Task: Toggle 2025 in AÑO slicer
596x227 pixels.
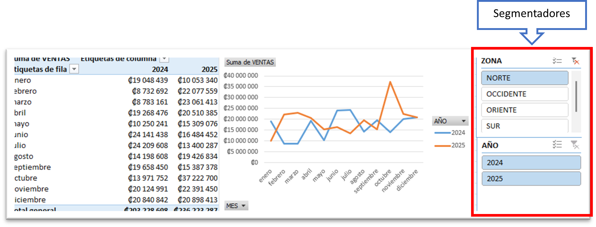Action: point(531,178)
